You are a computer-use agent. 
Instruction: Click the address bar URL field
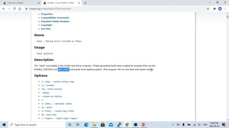click(x=115, y=9)
